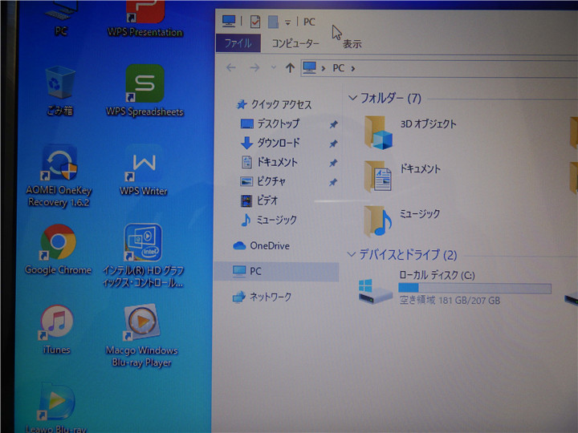Click the C: drive usage bar

click(474, 289)
